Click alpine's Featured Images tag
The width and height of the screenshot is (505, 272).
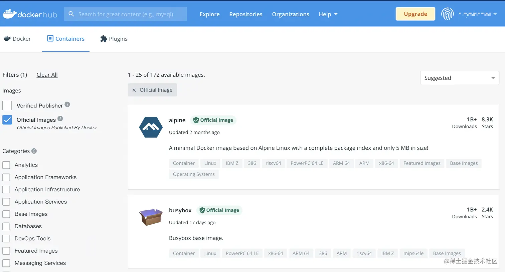(422, 163)
